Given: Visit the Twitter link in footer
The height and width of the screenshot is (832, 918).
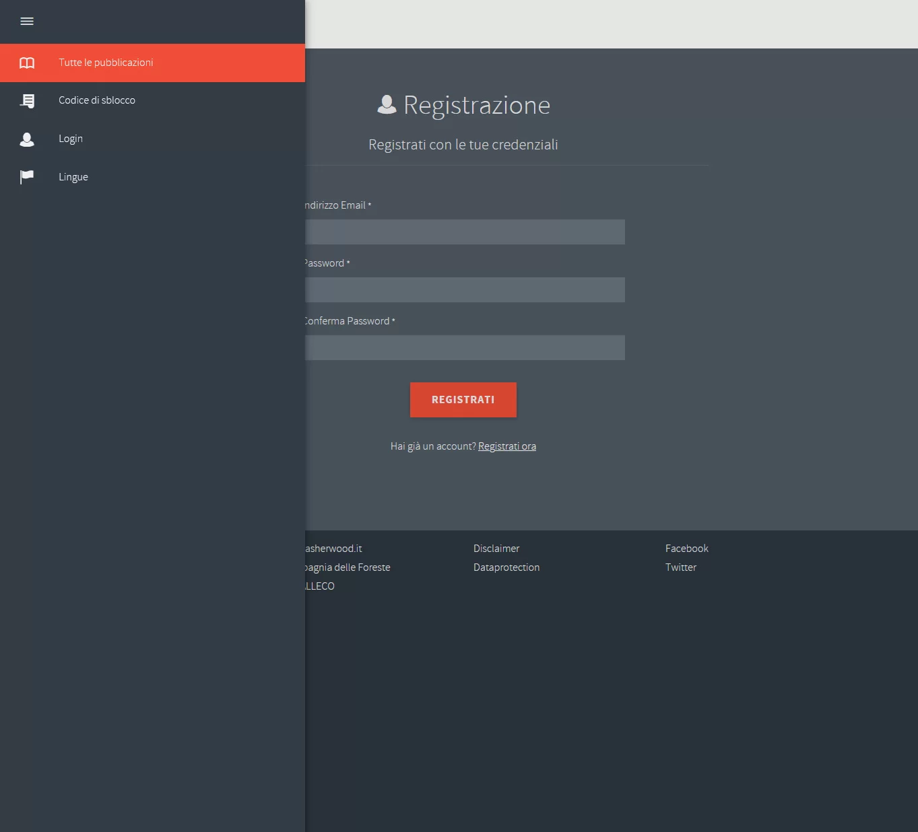Looking at the screenshot, I should point(681,567).
